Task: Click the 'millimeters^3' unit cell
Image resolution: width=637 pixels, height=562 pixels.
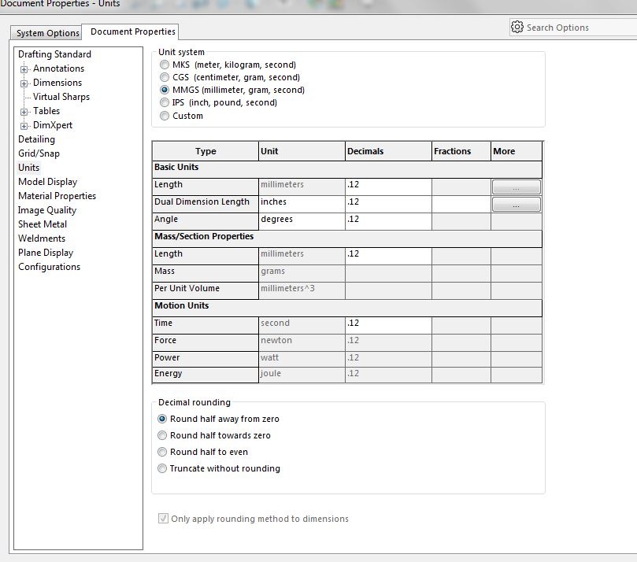Action: point(302,290)
